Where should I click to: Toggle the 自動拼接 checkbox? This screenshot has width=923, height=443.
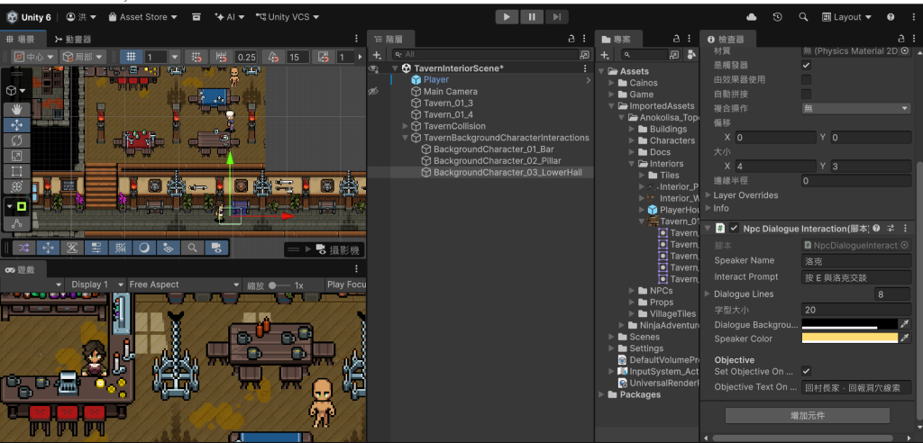[807, 95]
